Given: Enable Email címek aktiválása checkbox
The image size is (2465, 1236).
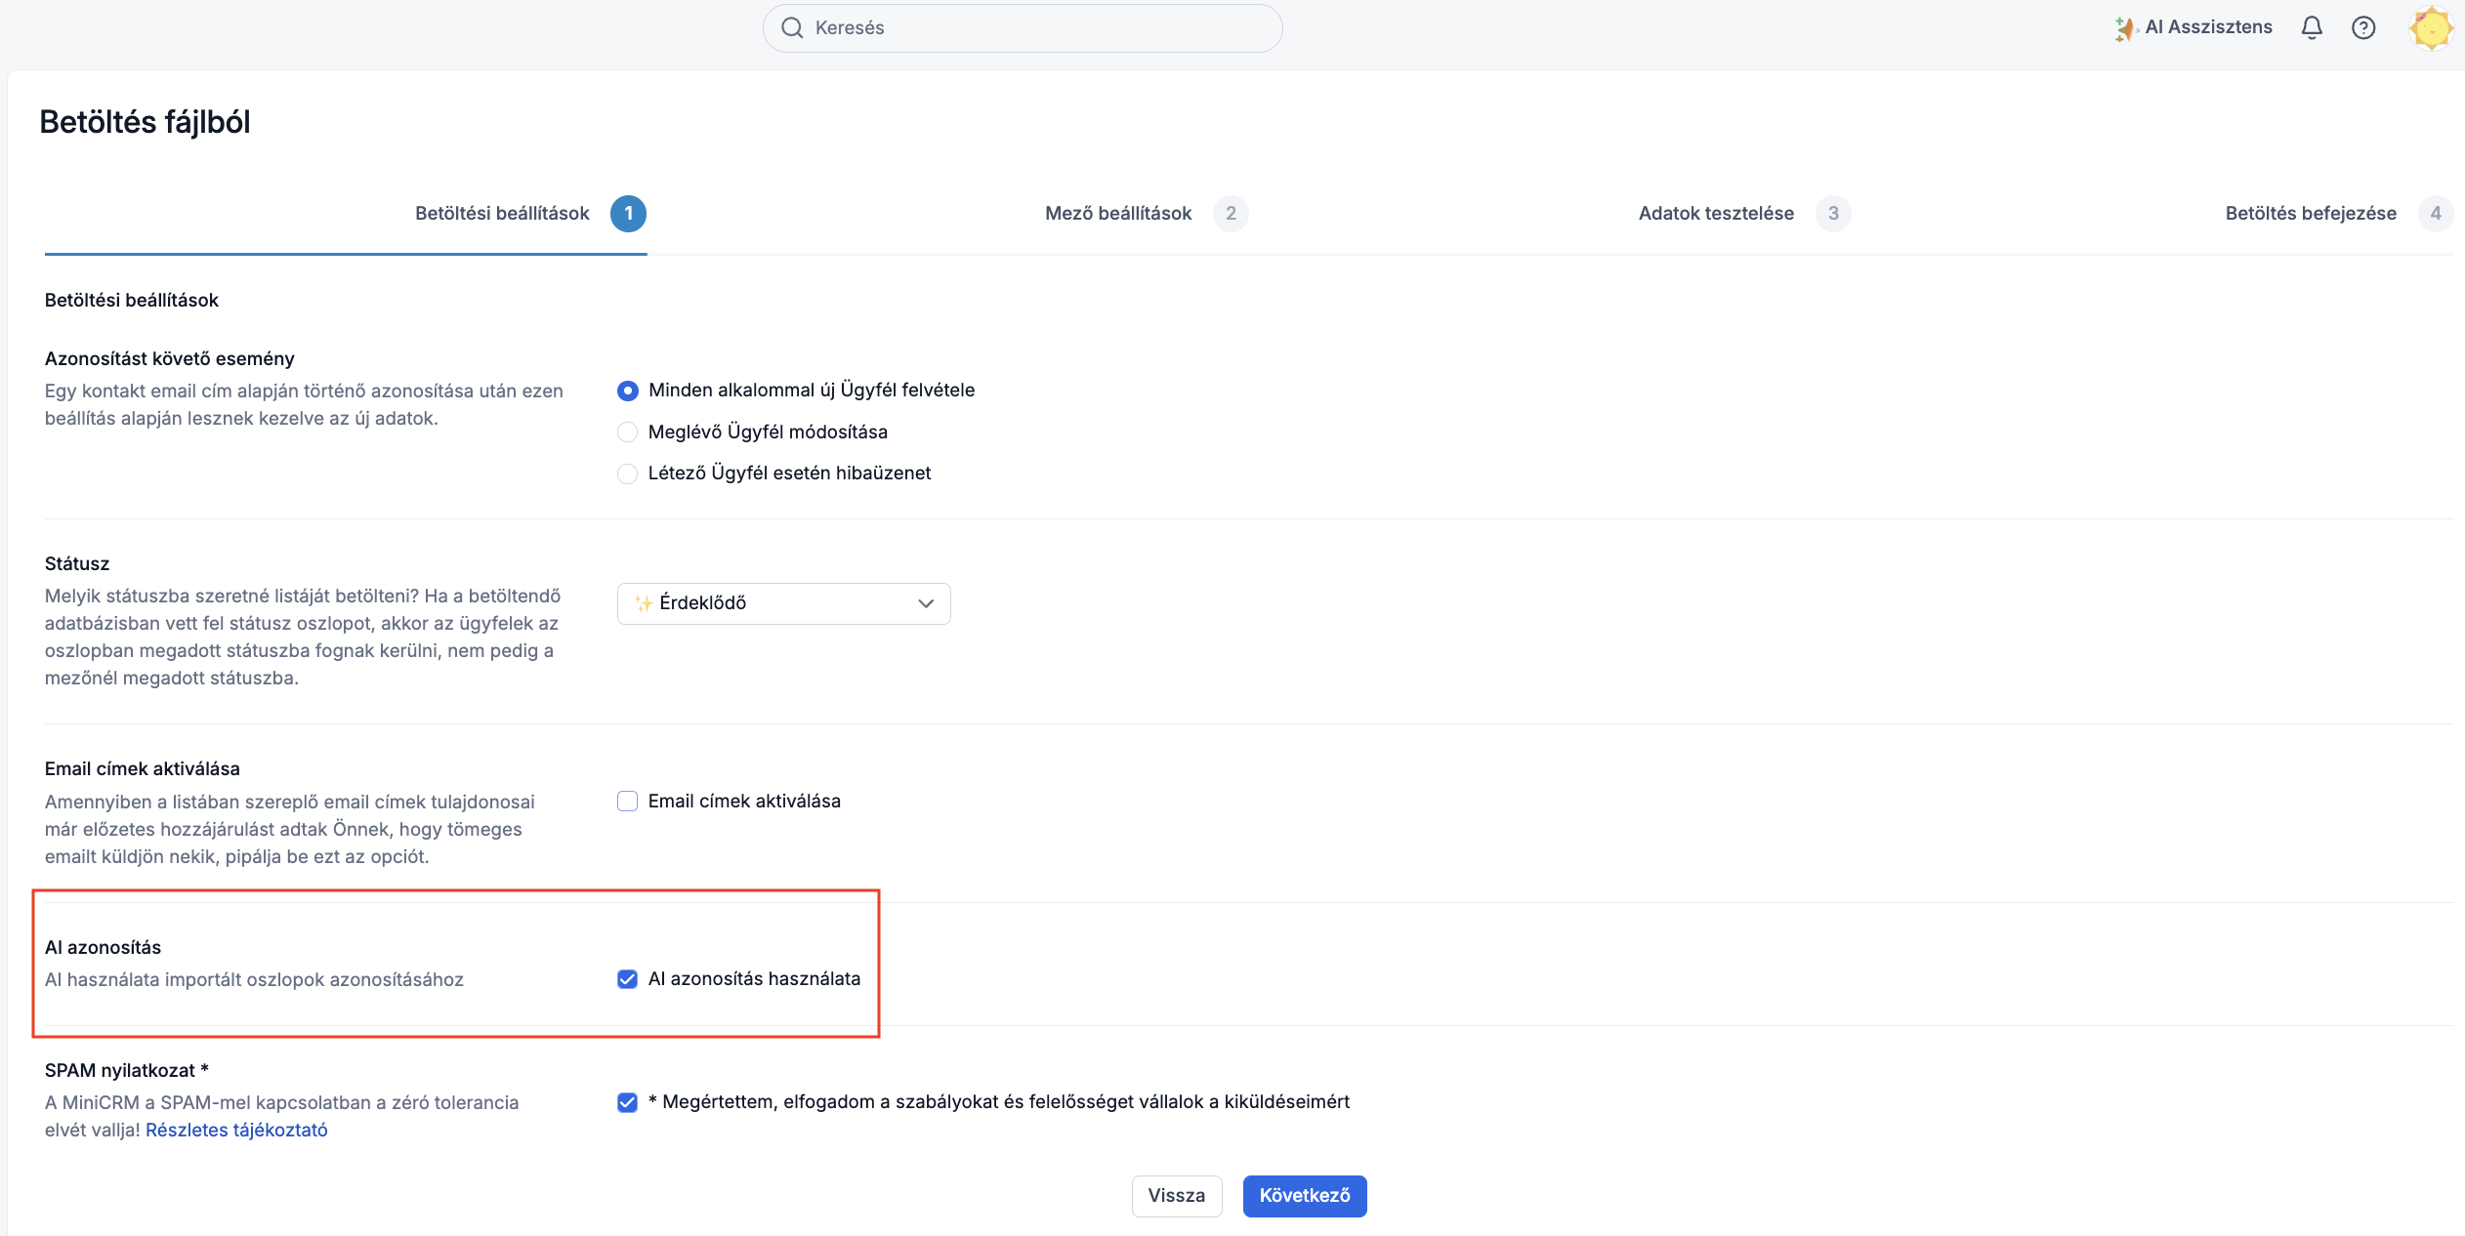Looking at the screenshot, I should pyautogui.click(x=627, y=801).
